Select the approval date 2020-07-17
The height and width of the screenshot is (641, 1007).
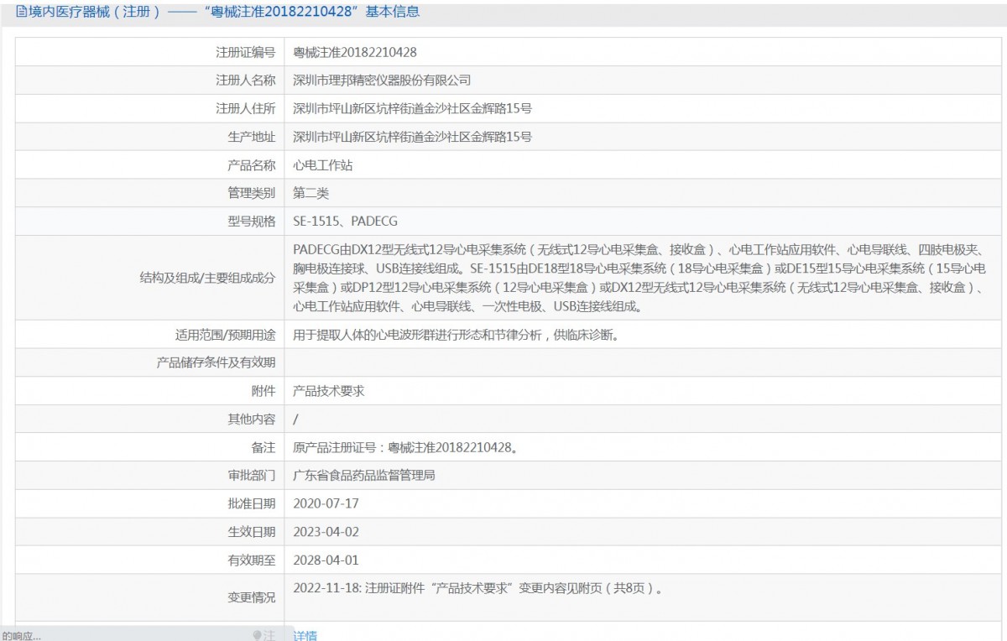click(x=326, y=504)
